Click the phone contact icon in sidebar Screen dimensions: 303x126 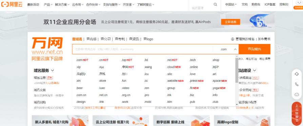(x=297, y=84)
